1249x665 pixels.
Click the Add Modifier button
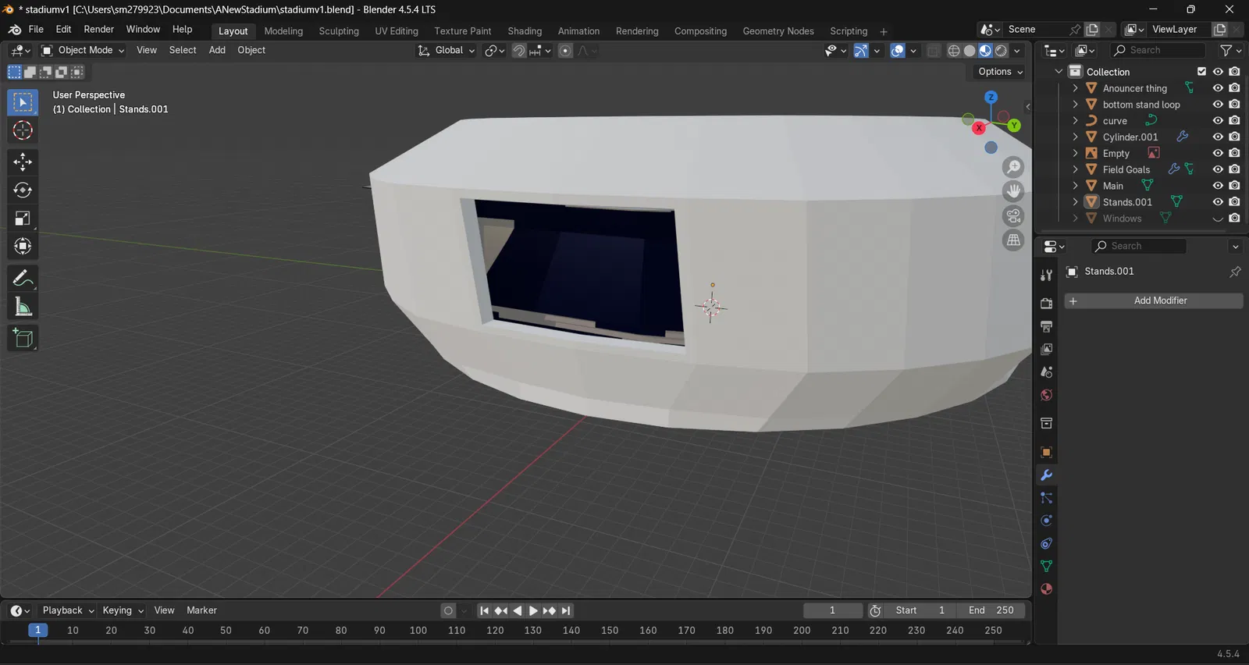click(x=1154, y=300)
